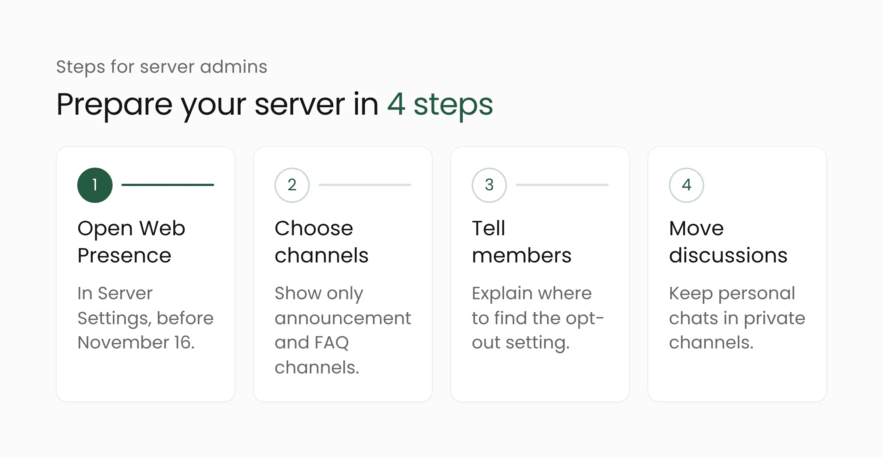This screenshot has width=883, height=458.
Task: Click 'In Server Settings, before November 16.' text
Action: (145, 318)
